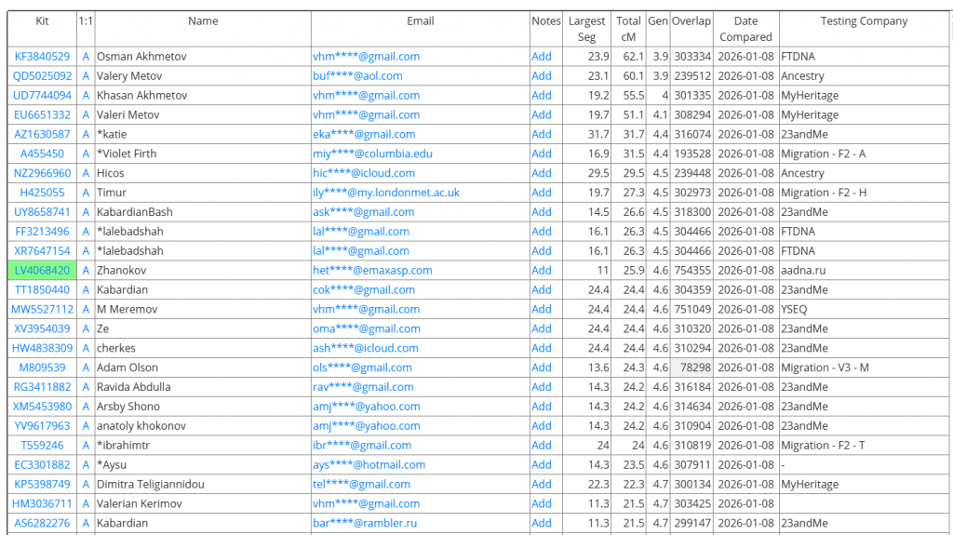Select the name Arsby Shono
953x535 pixels.
[128, 407]
